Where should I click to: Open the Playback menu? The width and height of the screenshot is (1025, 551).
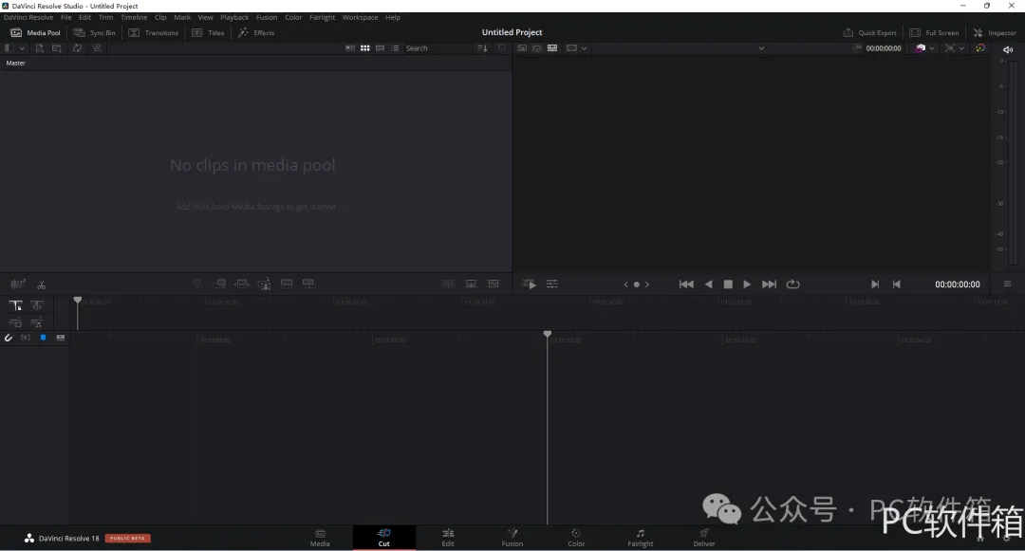point(234,18)
